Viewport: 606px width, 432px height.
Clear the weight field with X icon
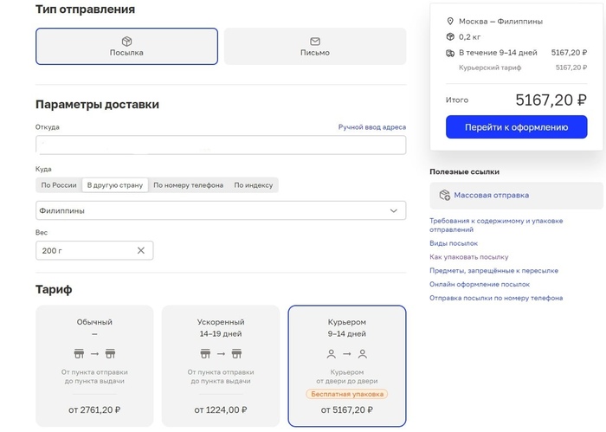141,250
